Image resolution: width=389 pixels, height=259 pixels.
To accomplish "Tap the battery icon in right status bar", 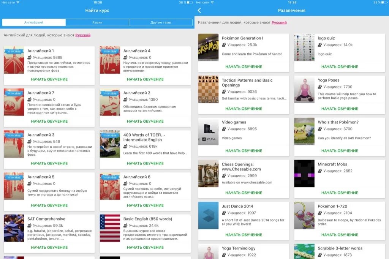I will click(384, 2).
